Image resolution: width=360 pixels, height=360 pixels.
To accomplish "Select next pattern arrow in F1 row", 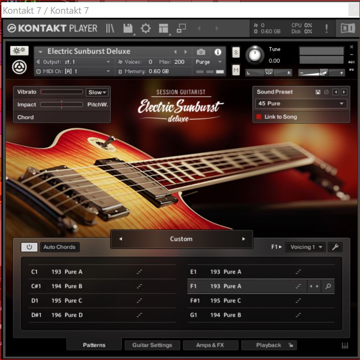I will [x=317, y=286].
